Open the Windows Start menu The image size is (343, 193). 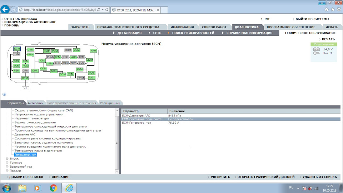coord(6,188)
